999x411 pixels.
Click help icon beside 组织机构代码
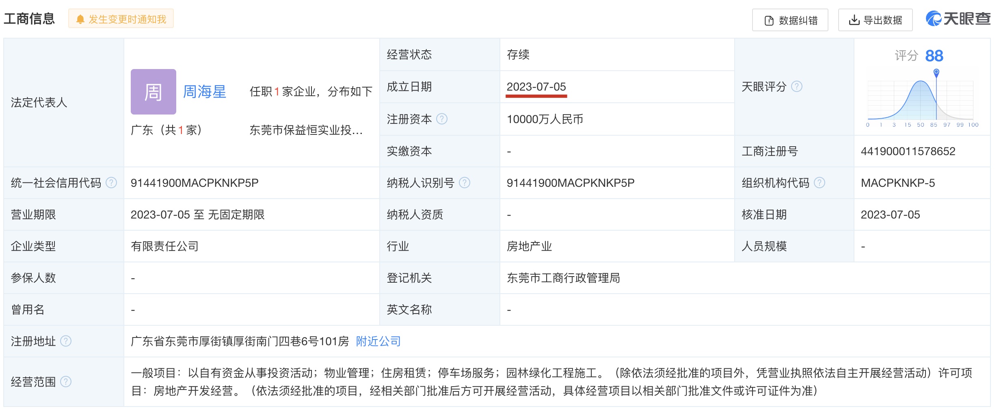click(820, 183)
